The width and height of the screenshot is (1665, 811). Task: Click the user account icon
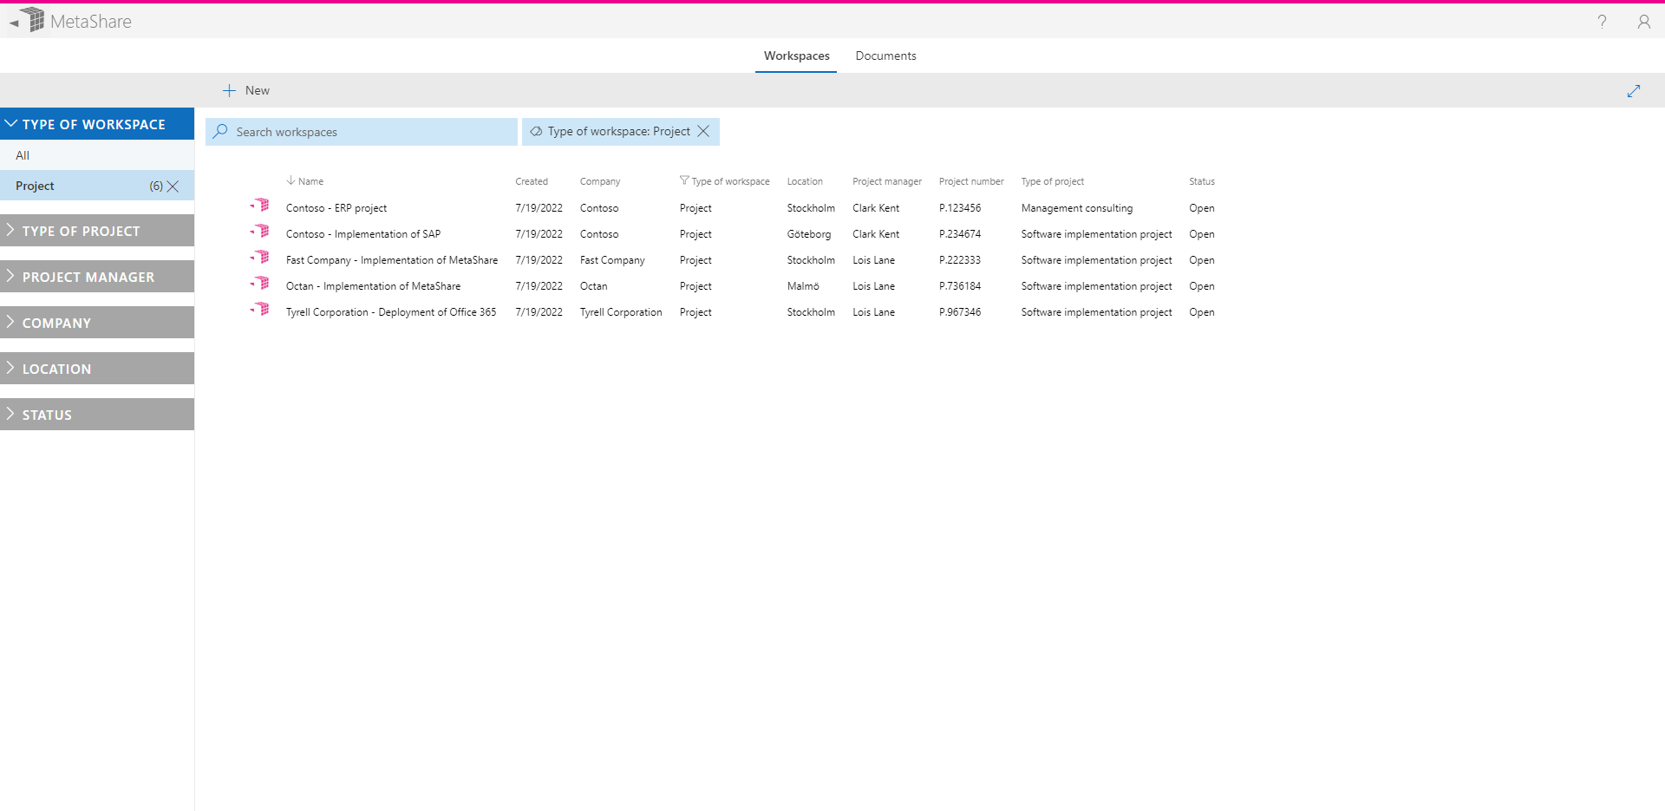(x=1644, y=22)
